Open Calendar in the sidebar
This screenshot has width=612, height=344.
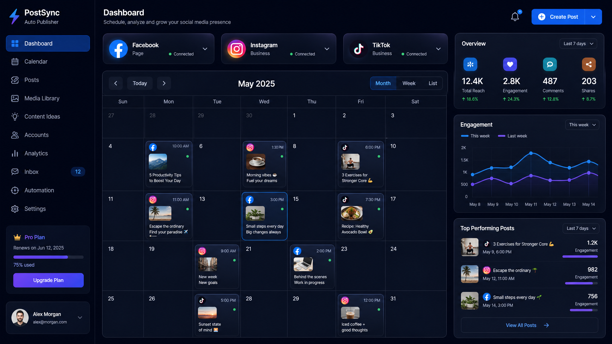point(48,62)
